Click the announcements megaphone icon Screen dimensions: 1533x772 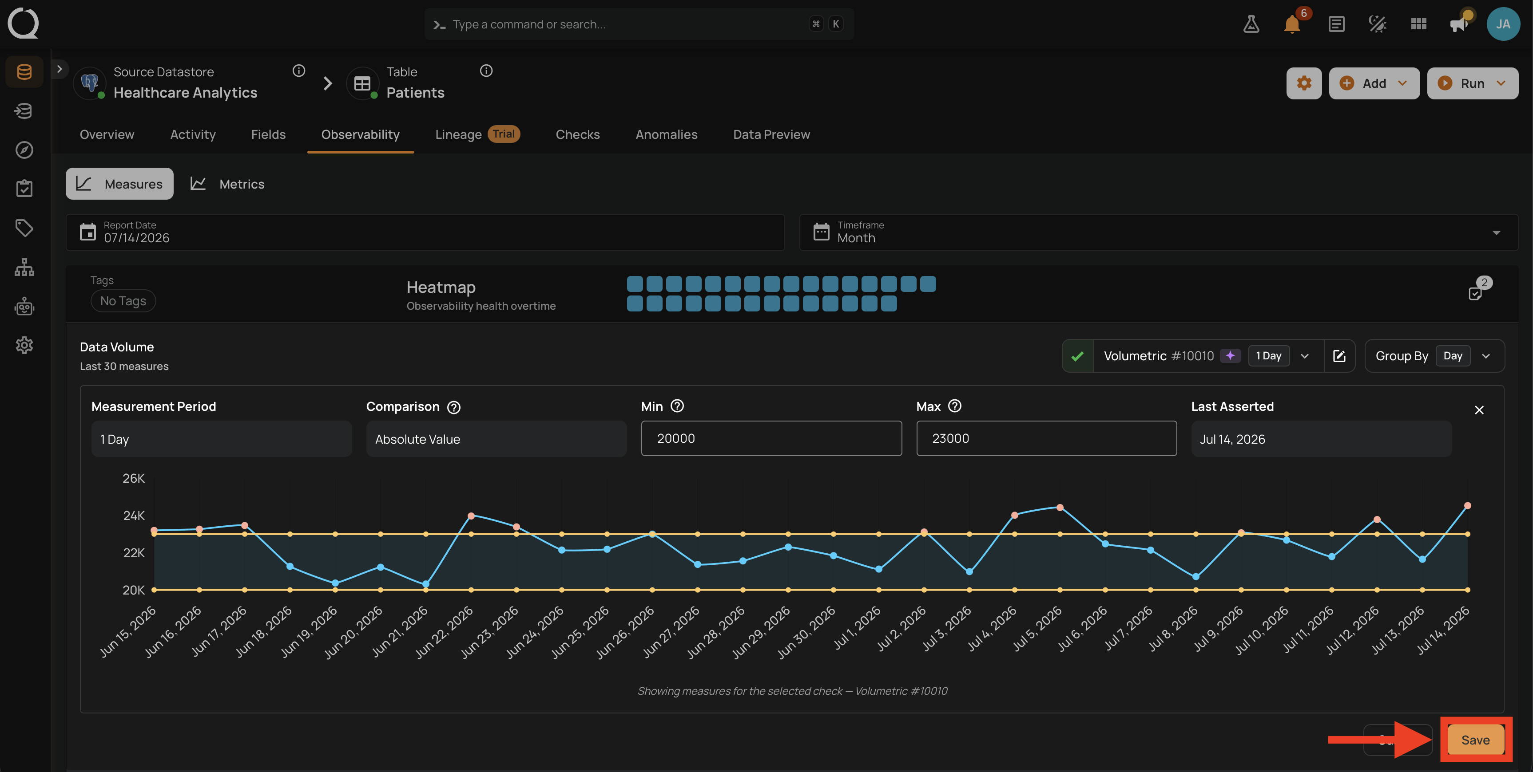click(x=1458, y=24)
